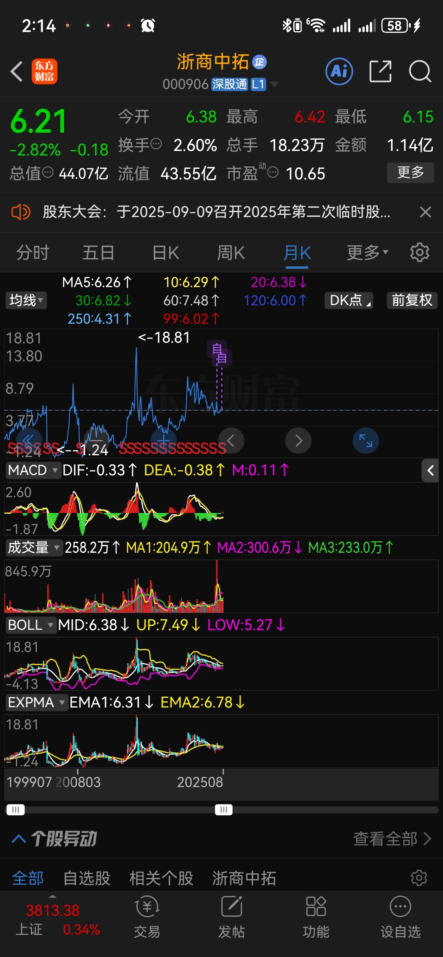Tap the 市盈 info icon
The height and width of the screenshot is (957, 443).
[273, 172]
